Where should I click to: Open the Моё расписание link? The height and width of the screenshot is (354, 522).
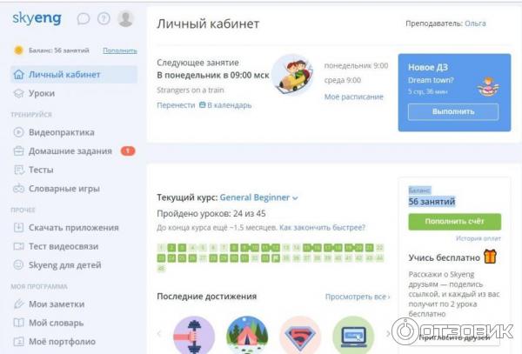353,97
